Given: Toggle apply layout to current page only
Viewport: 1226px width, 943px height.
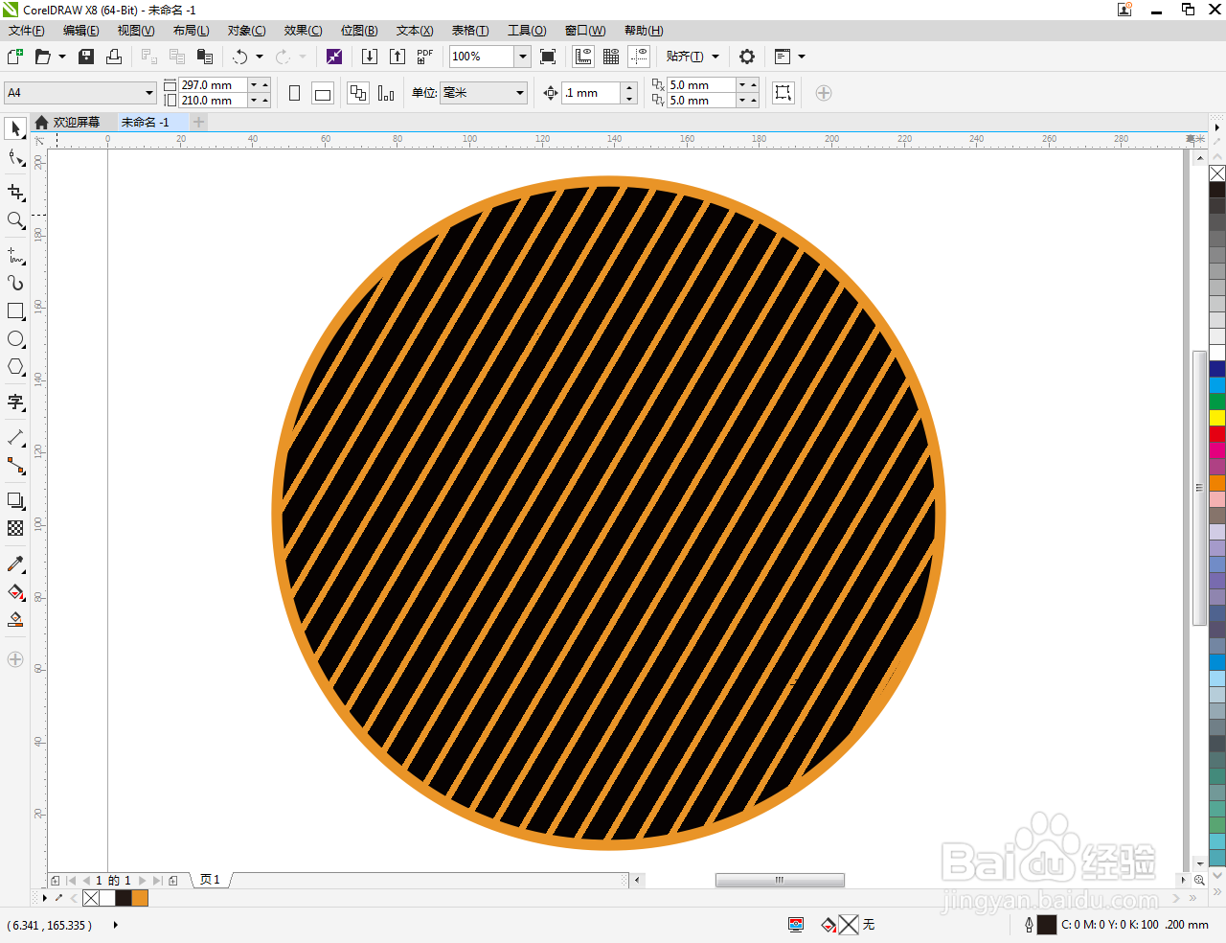Looking at the screenshot, I should 386,93.
